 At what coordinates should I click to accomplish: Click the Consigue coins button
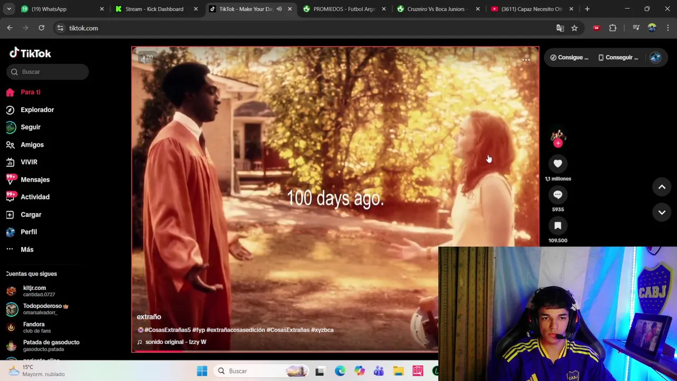click(569, 58)
